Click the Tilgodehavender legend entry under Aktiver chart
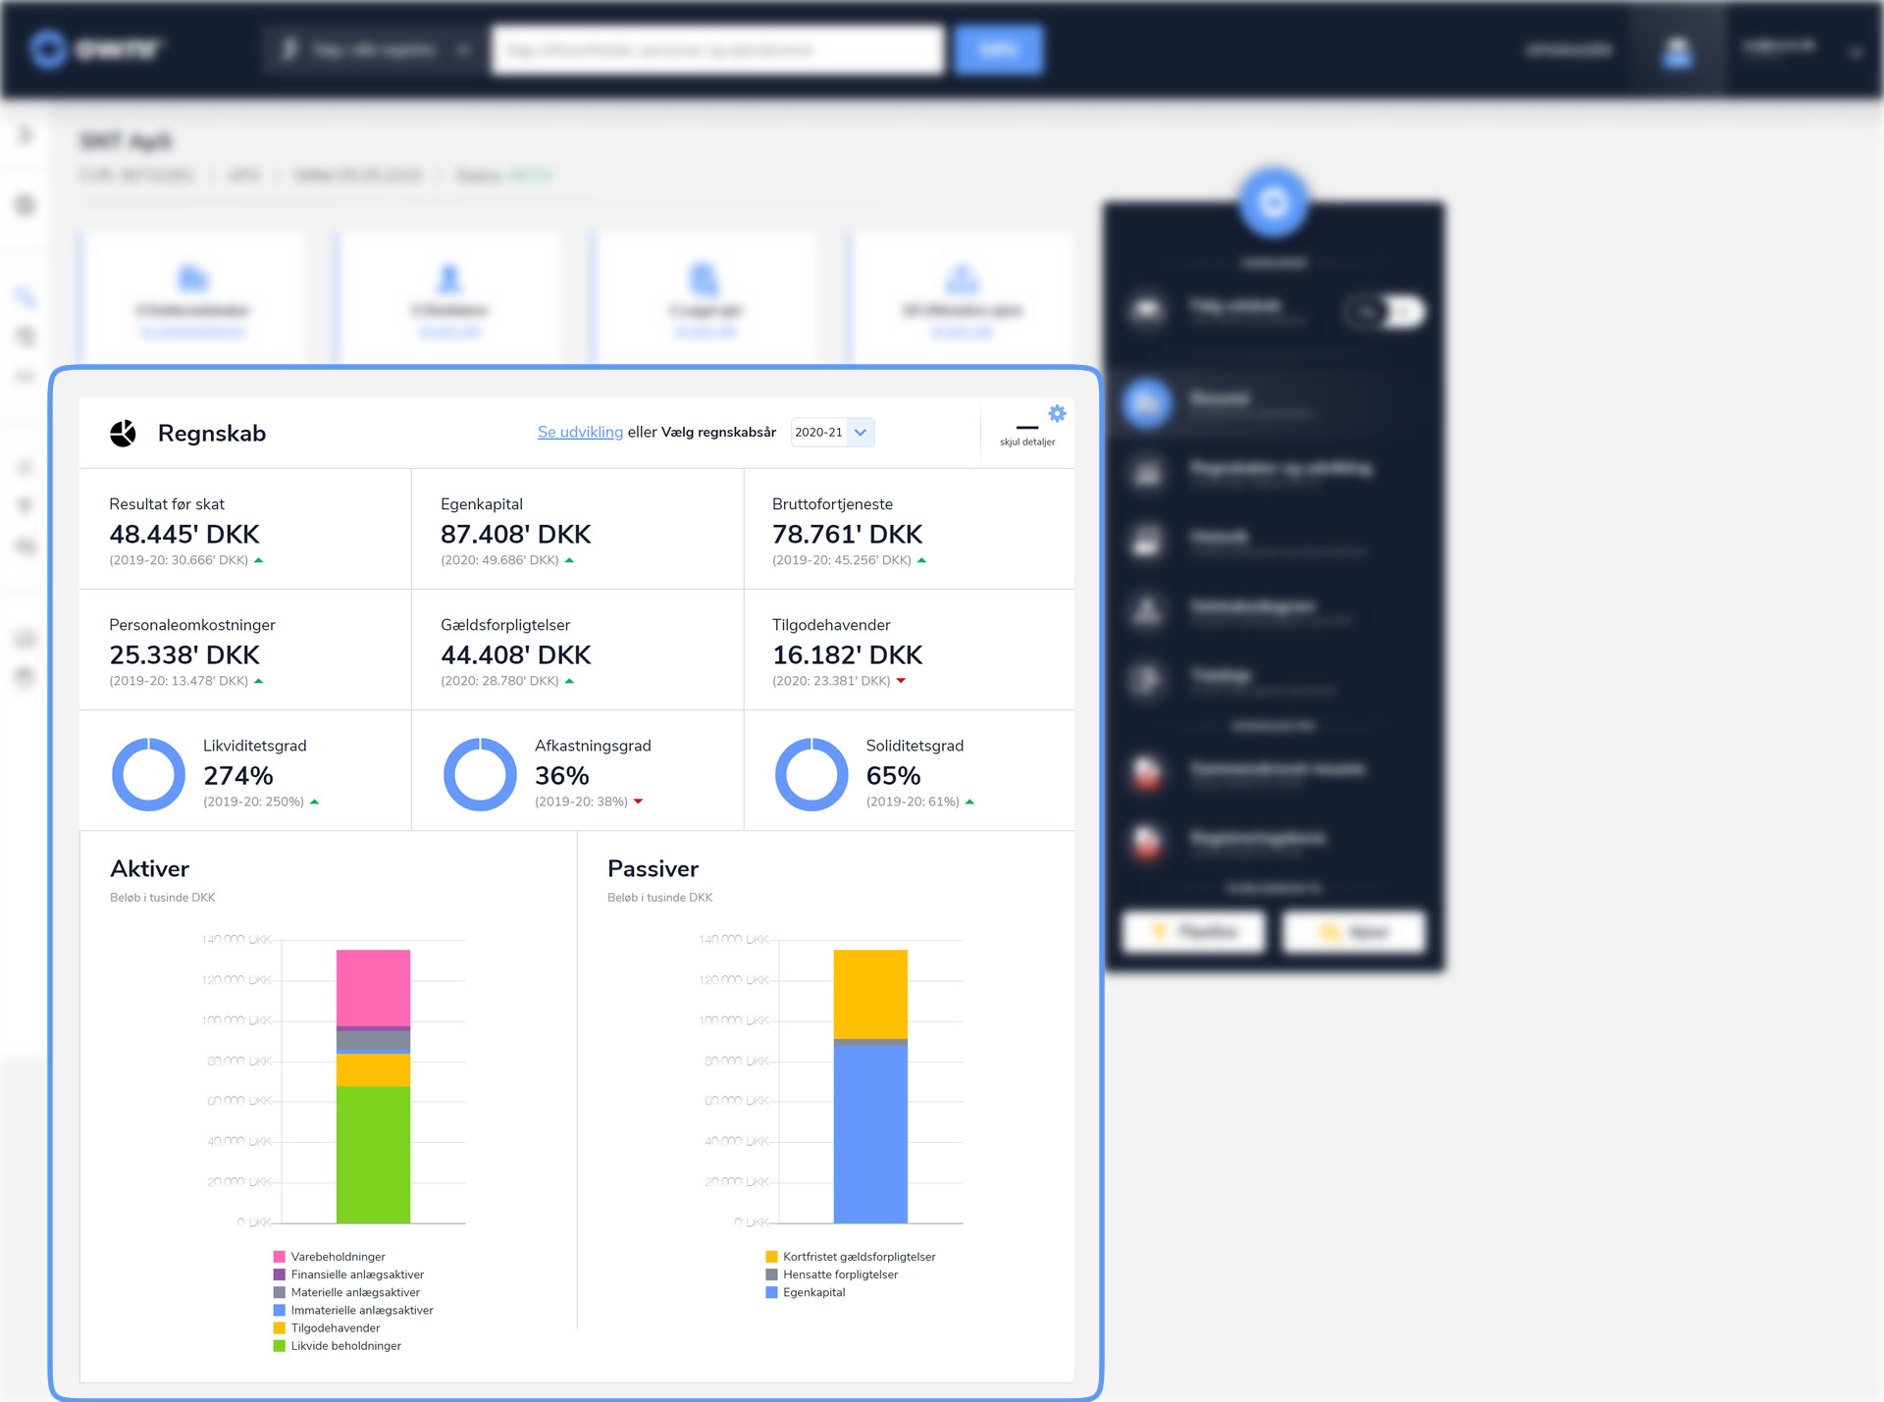The width and height of the screenshot is (1884, 1402). (x=327, y=1328)
